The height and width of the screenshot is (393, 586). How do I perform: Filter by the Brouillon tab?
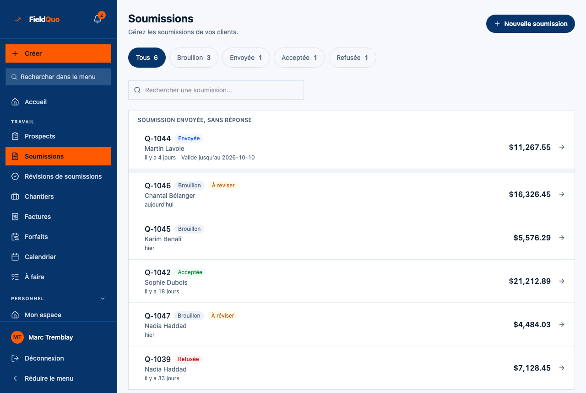coord(194,58)
